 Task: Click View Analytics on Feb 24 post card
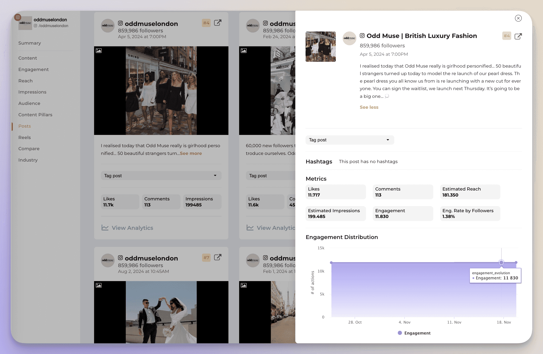click(x=276, y=228)
